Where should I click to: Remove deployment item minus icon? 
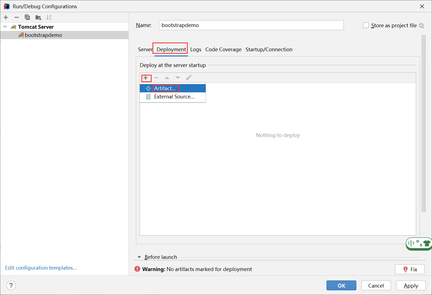click(156, 78)
